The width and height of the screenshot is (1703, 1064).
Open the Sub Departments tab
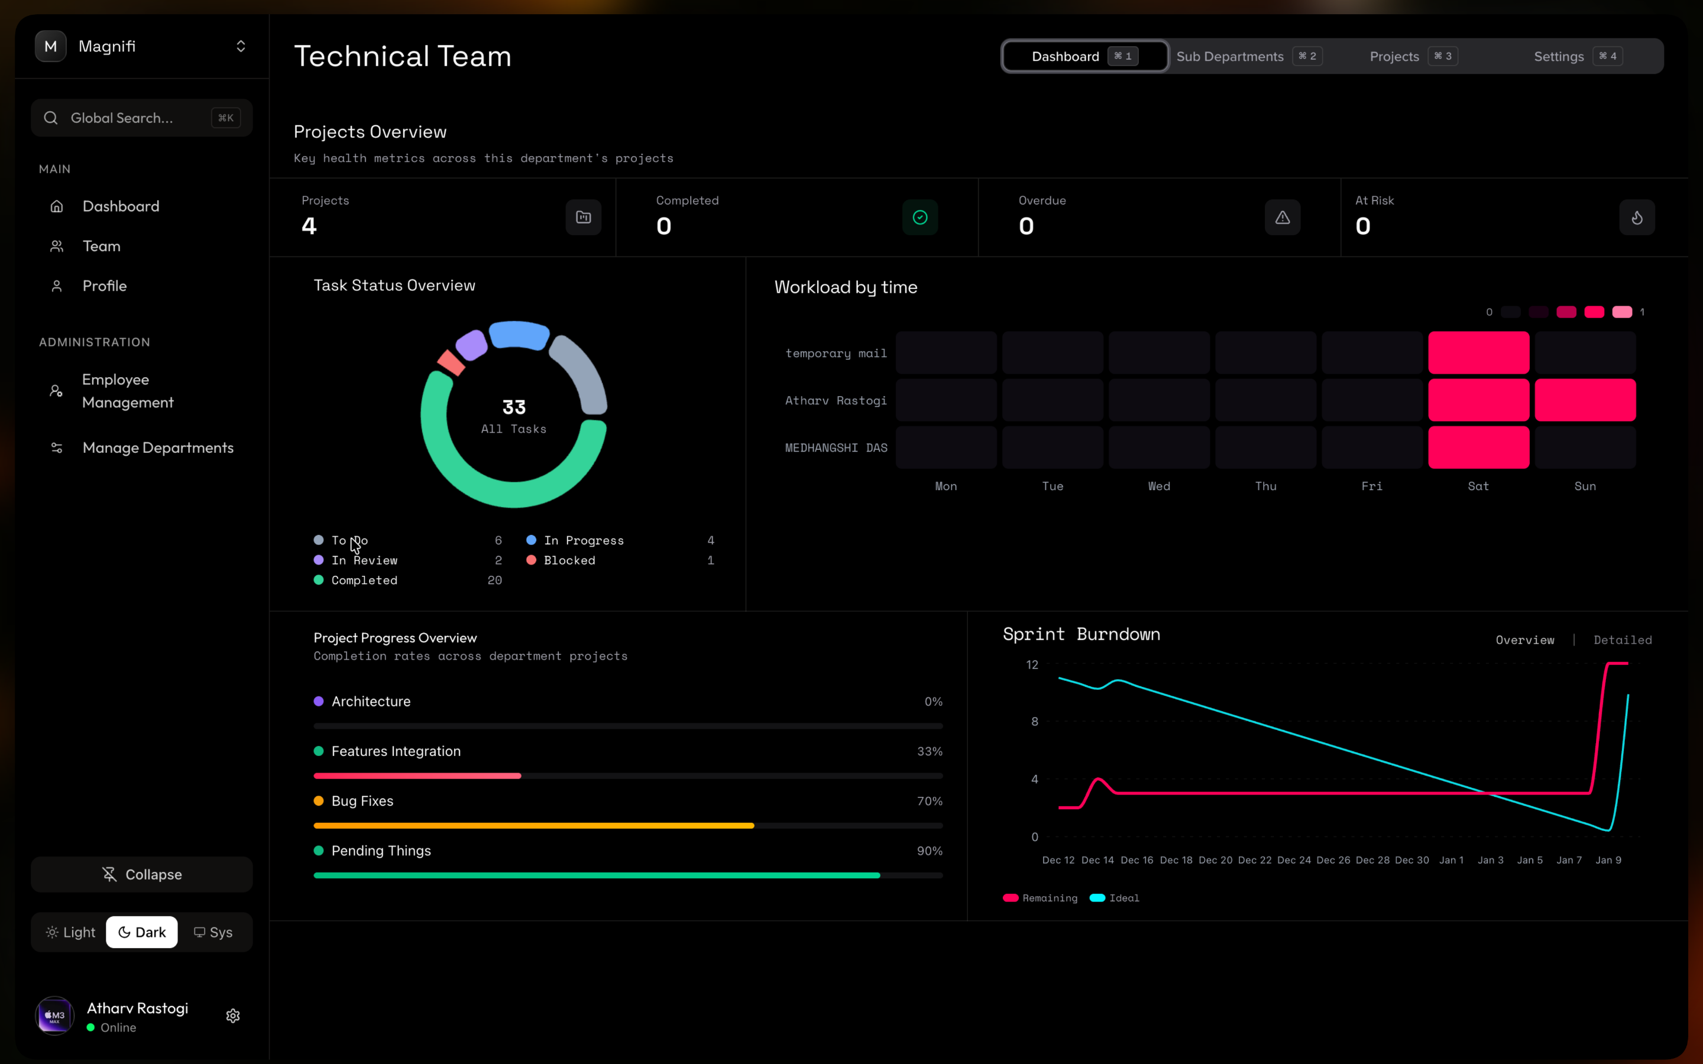coord(1229,56)
